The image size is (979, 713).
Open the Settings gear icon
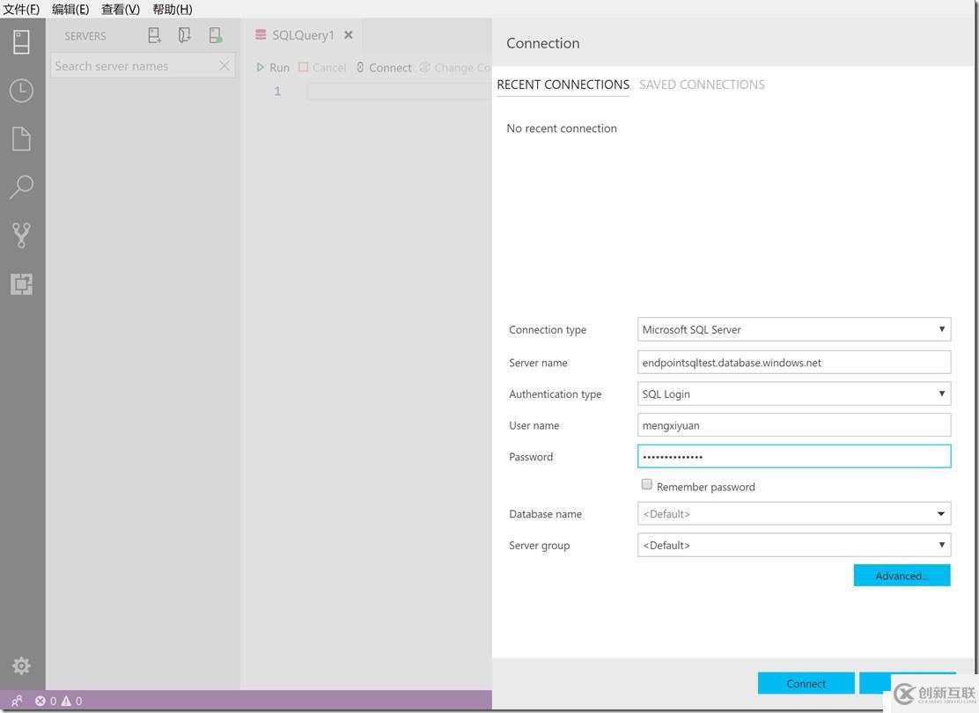coord(21,666)
